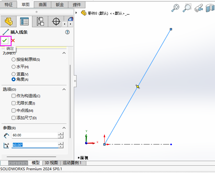The image size is (215, 173).
Task: Go to previous bottom tab arrow
Action: pos(15,163)
